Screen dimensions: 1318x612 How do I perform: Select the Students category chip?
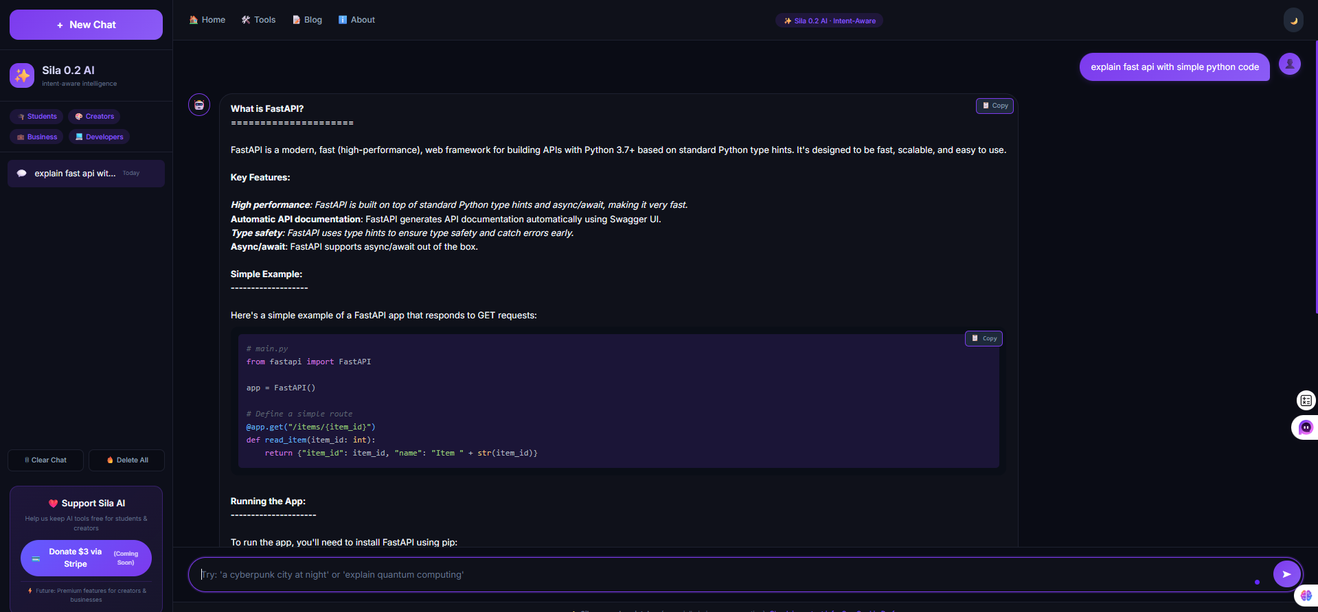(36, 117)
